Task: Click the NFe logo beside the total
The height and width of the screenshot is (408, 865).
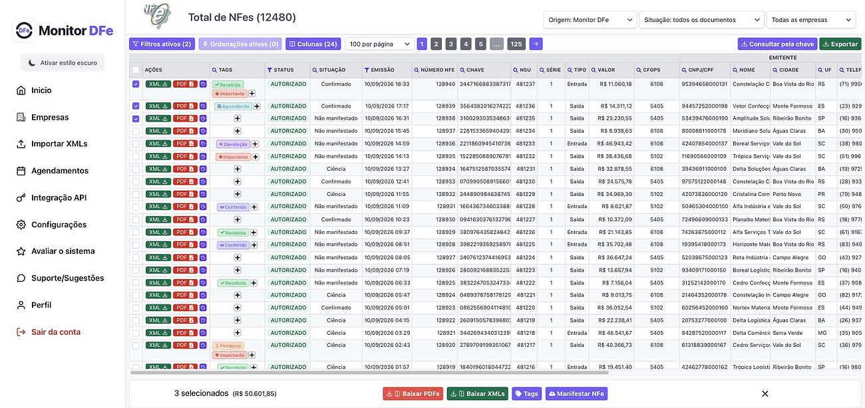Action: tap(157, 17)
